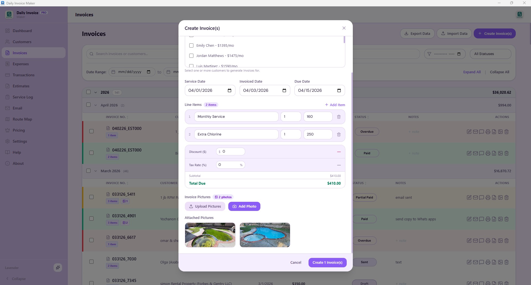
Task: Add a note via speech bubble on 033126_5411
Action: (x=481, y=197)
